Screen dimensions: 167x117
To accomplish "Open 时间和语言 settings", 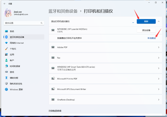I will pos(24,66).
